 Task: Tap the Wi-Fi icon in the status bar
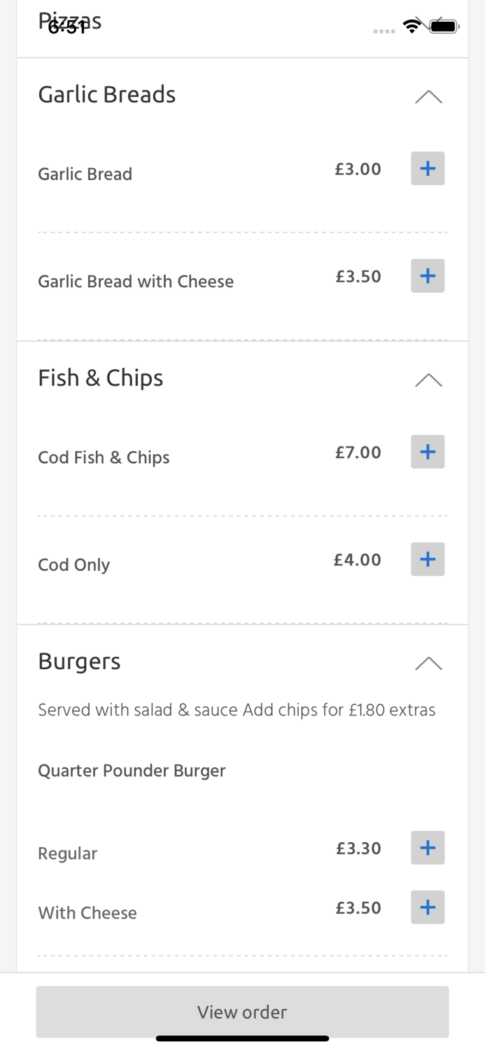[x=412, y=25]
